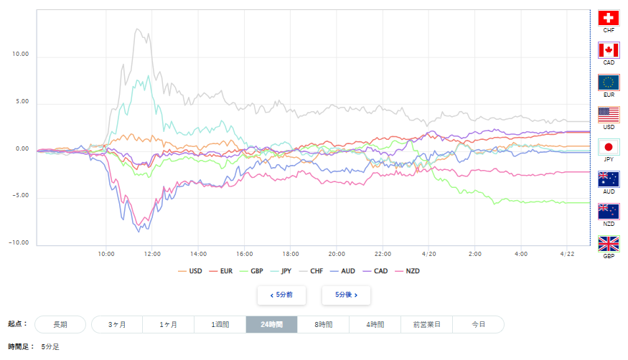Click the CAD Canadian flag icon

pyautogui.click(x=609, y=50)
